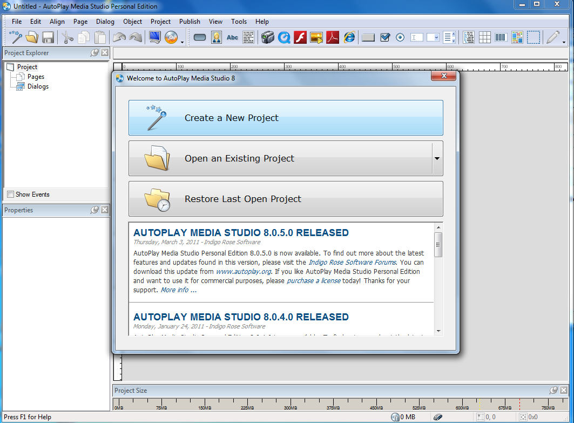This screenshot has height=423, width=574.
Task: Open the Page menu
Action: 80,22
